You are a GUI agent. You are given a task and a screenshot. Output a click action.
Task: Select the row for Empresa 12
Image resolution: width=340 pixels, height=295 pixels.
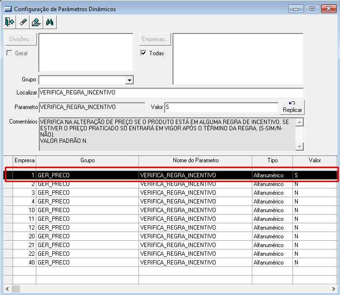tap(170, 227)
